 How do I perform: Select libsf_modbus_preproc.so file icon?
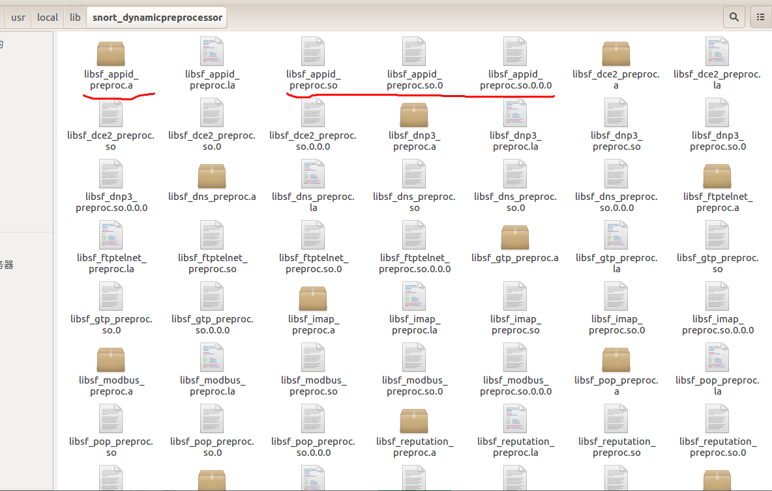(313, 358)
